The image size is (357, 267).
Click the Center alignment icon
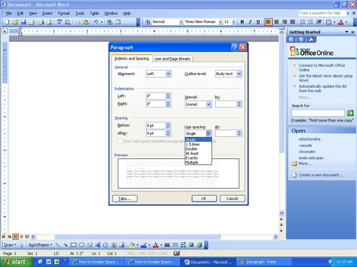276,22
